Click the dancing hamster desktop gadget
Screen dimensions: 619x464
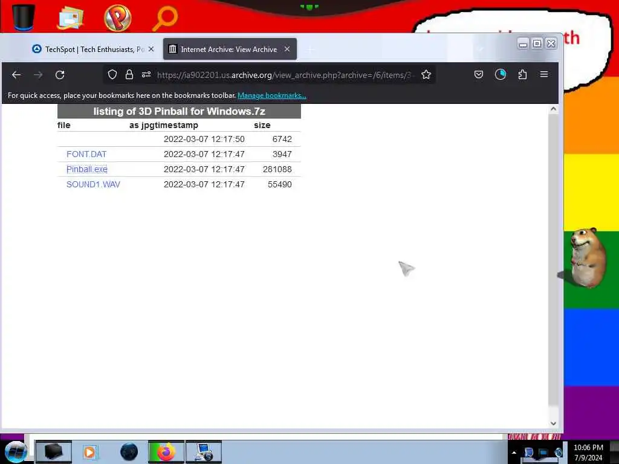587,257
